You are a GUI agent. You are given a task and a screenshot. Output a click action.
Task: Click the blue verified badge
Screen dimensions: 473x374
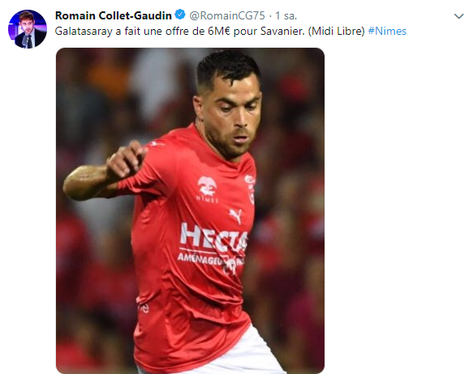tap(180, 15)
